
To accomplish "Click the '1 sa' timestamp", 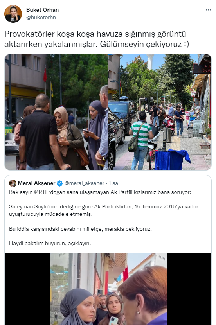I will [113, 183].
